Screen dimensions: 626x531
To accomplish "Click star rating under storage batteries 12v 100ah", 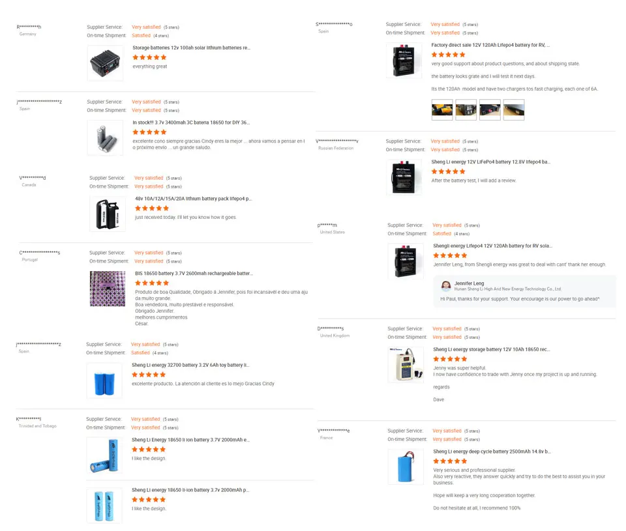I will point(149,57).
